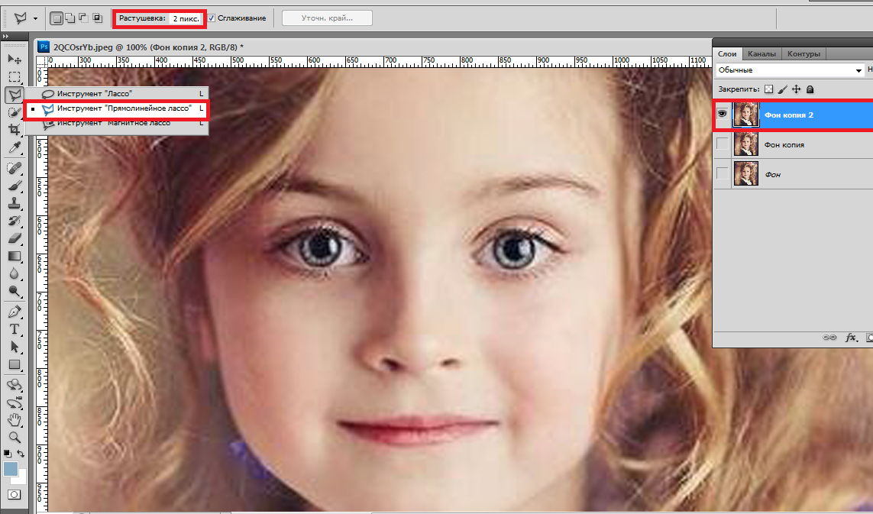Select the Eraser tool
873x514 pixels.
coord(15,238)
